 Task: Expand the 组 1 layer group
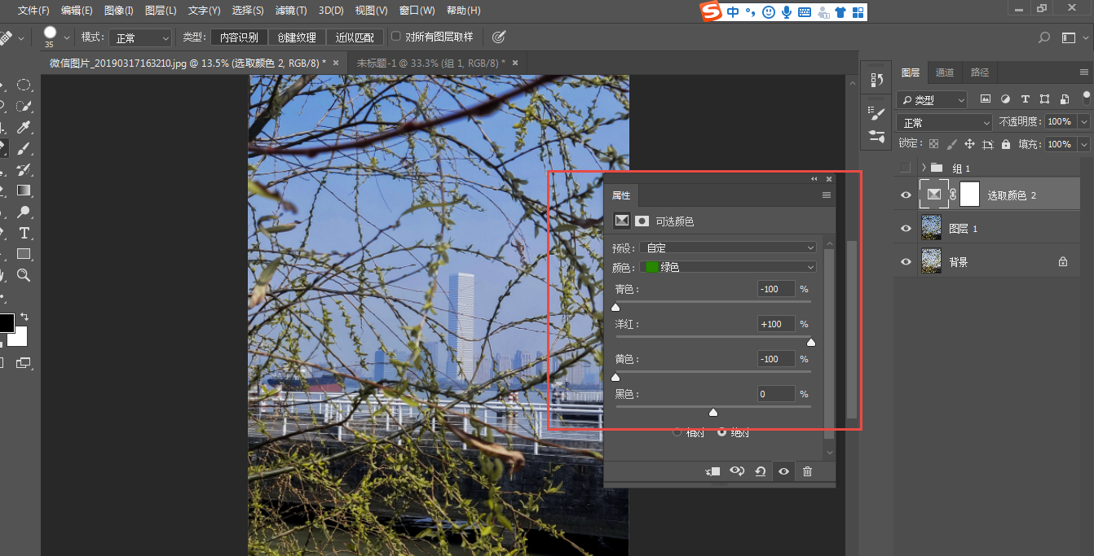click(923, 168)
